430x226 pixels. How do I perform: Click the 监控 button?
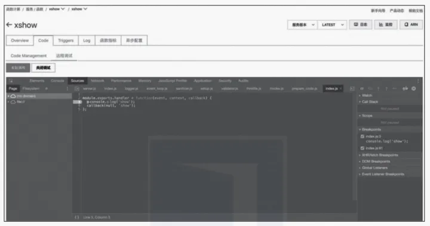tap(386, 24)
